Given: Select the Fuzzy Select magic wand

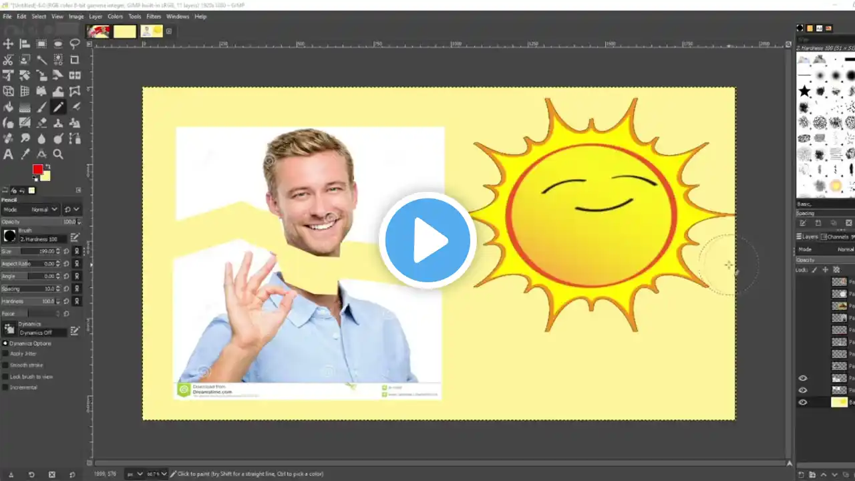Looking at the screenshot, I should [41, 60].
